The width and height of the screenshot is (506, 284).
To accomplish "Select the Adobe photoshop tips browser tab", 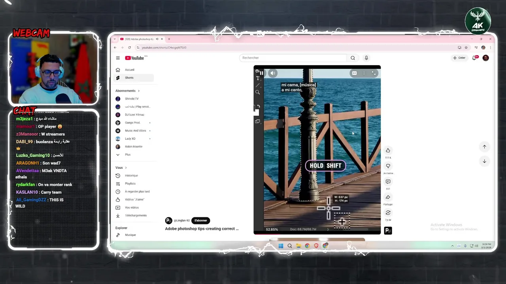I will coord(142,39).
